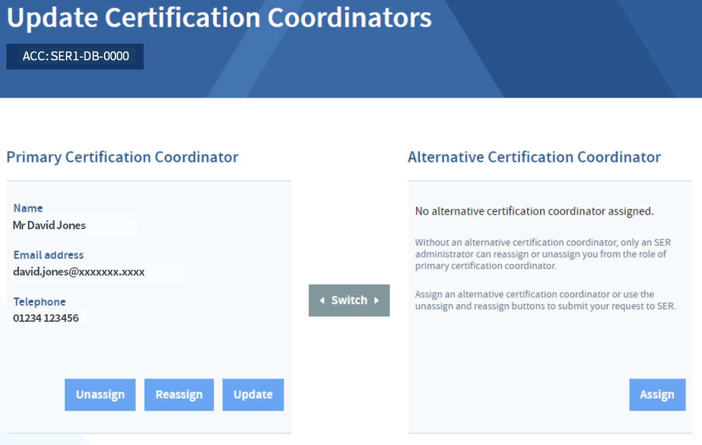Click the Switch coordinators button

tap(349, 300)
